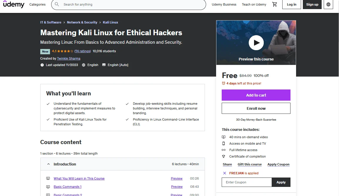This screenshot has width=339, height=196.
Task: Click the Share link
Action: pyautogui.click(x=227, y=164)
